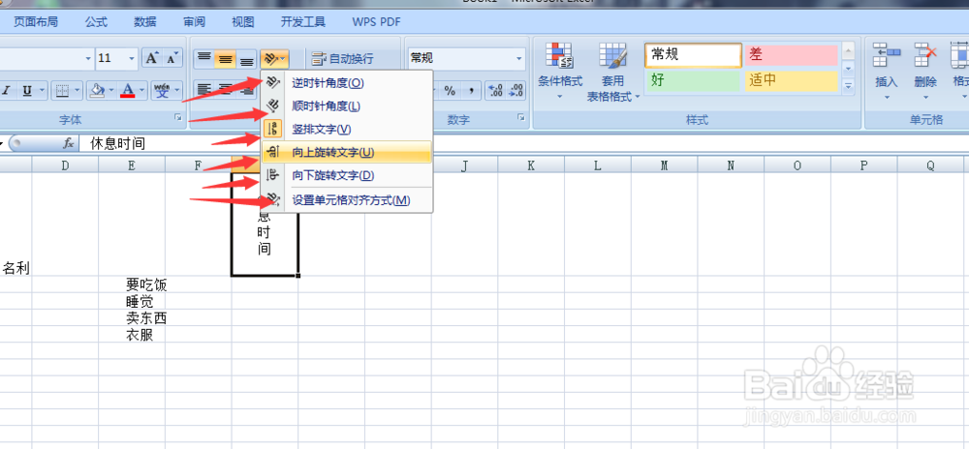This screenshot has height=449, width=969.
Task: Switch to the 数据 tab
Action: pos(145,22)
